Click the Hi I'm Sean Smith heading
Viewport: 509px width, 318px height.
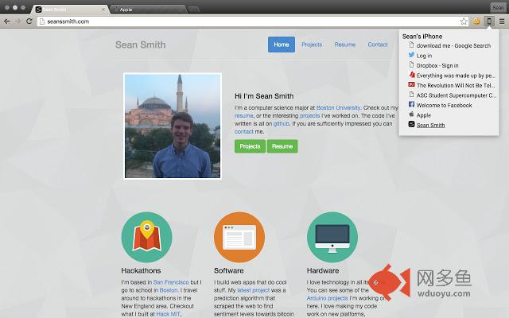coord(264,96)
